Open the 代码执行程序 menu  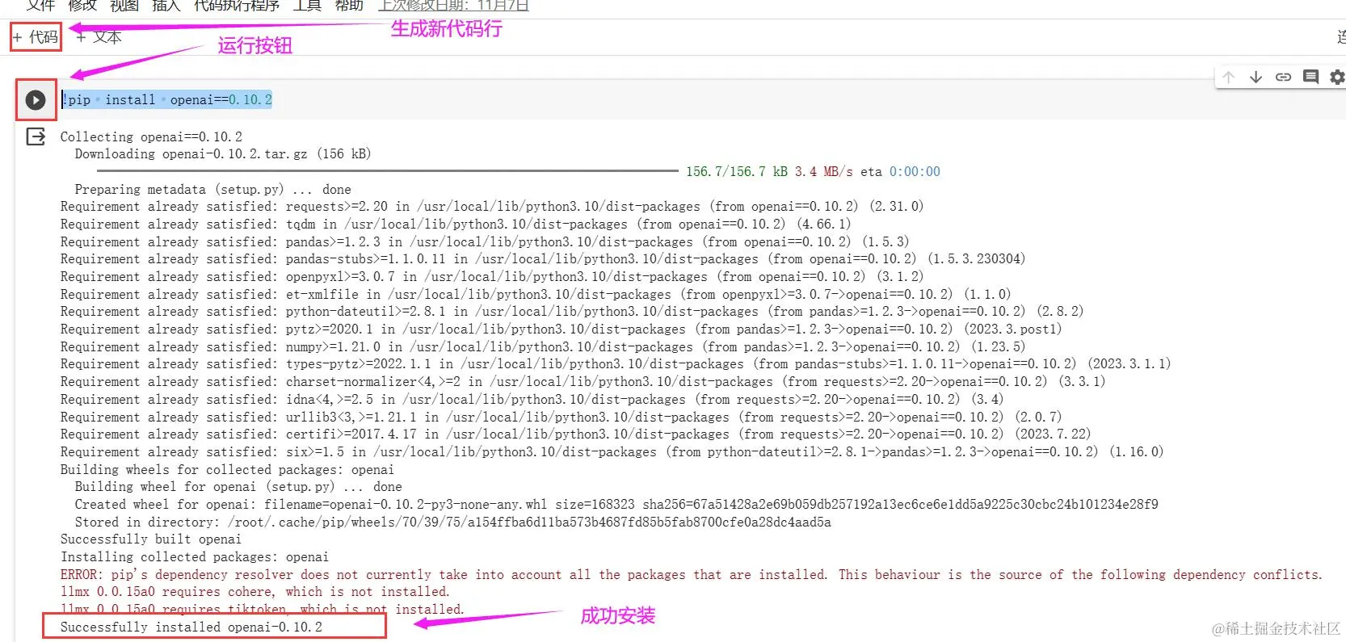coord(237,6)
